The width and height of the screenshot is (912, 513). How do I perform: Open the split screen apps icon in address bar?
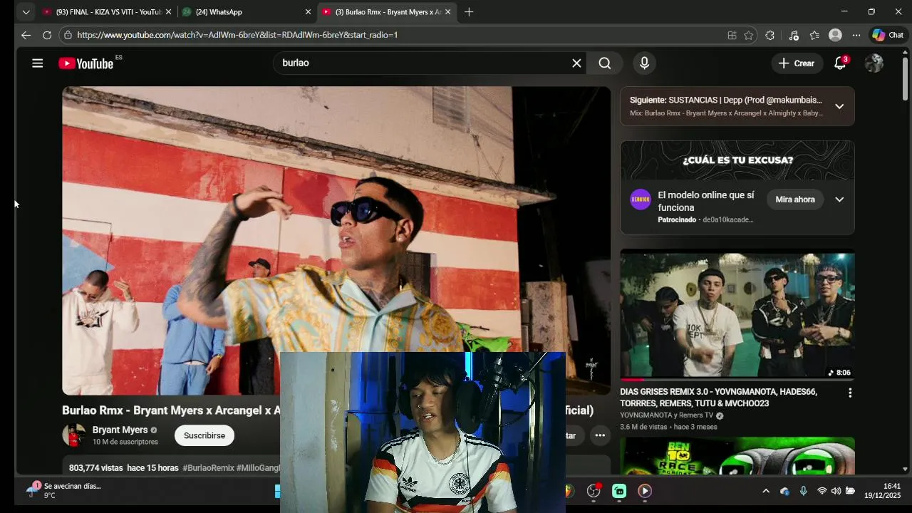tap(732, 35)
